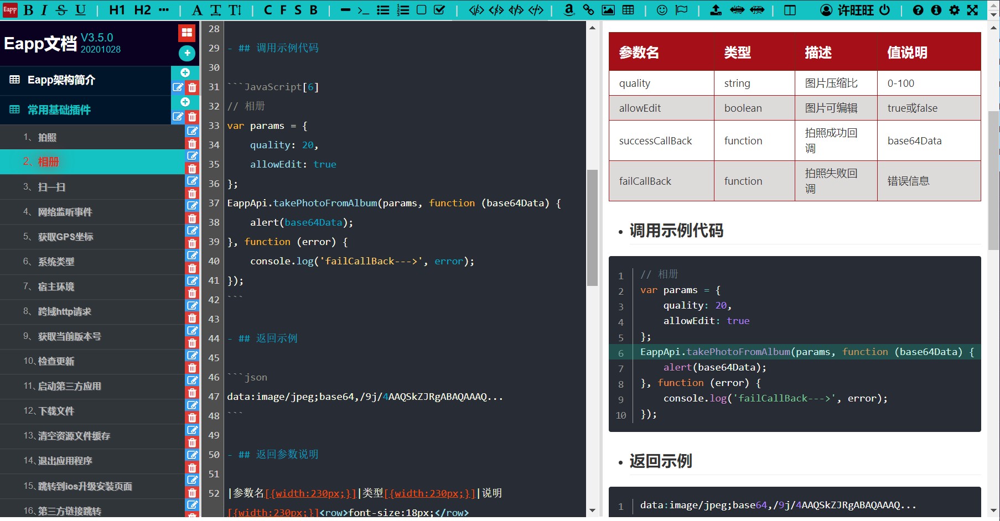Screen dimensions: 1000x521
Task: Click the upload icon in the toolbar
Action: [x=716, y=10]
